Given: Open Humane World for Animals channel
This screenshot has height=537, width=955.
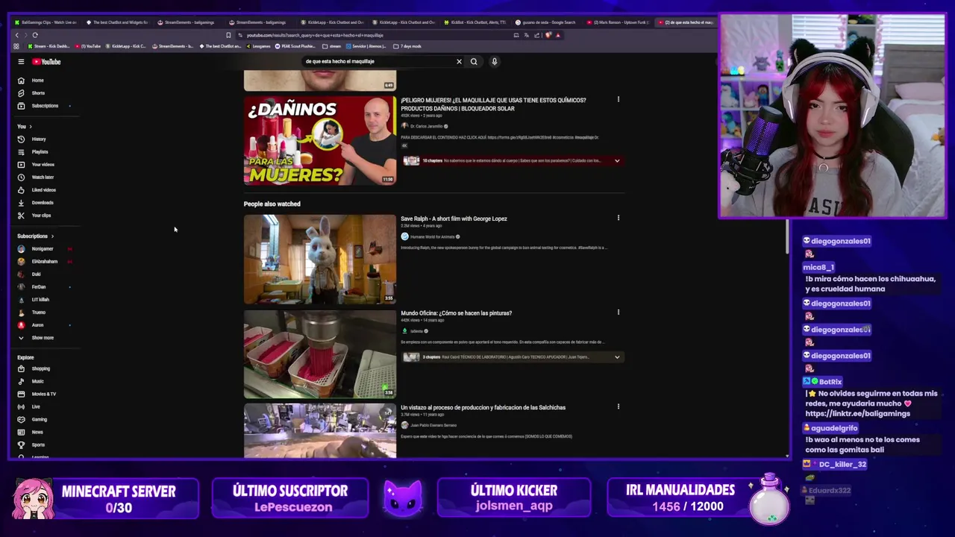Looking at the screenshot, I should coord(432,236).
